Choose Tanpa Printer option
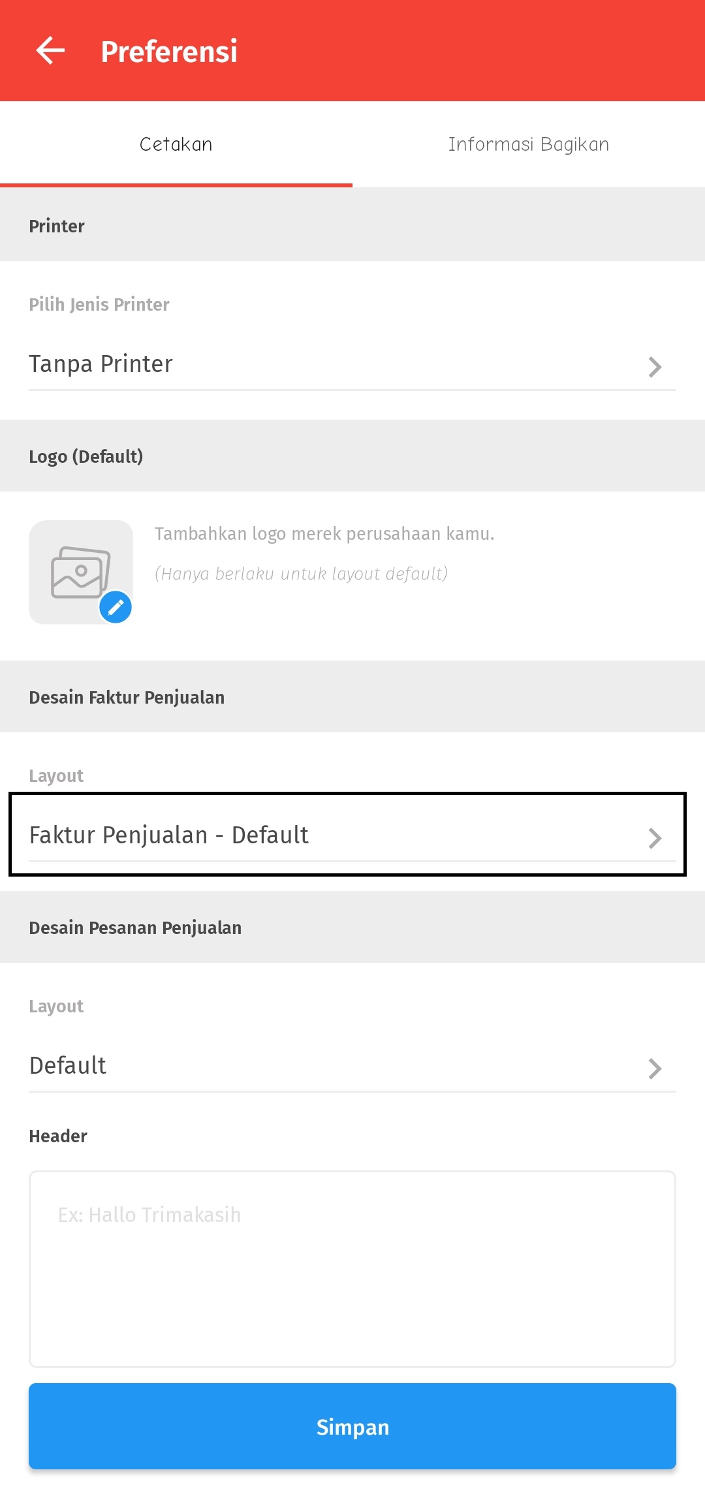The width and height of the screenshot is (705, 1498). click(x=101, y=364)
